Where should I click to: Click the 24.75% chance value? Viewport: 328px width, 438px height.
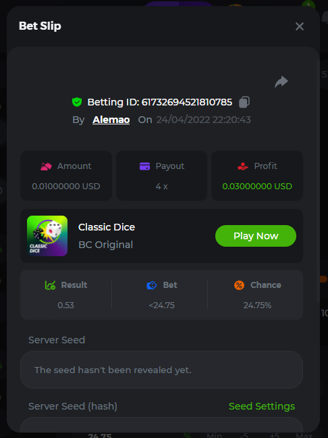pos(257,306)
